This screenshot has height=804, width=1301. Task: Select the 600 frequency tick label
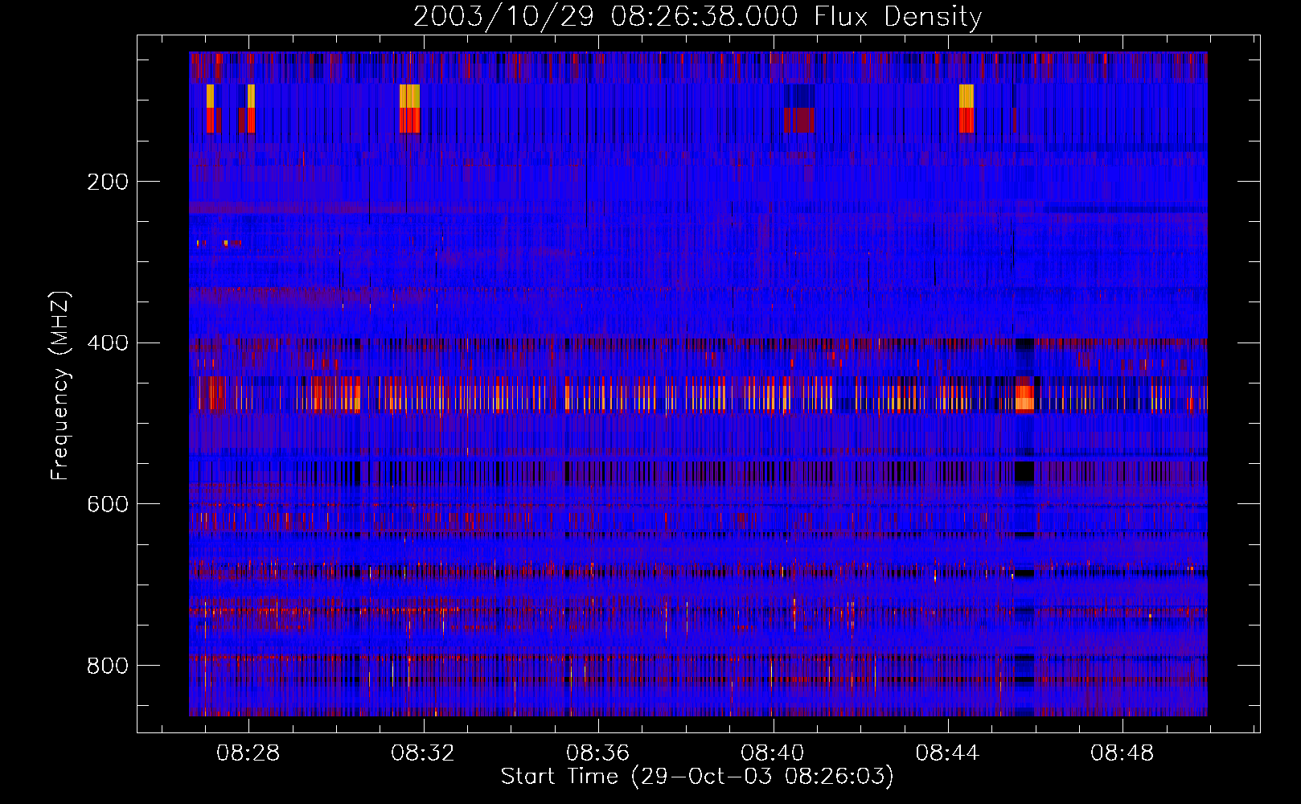pyautogui.click(x=108, y=504)
